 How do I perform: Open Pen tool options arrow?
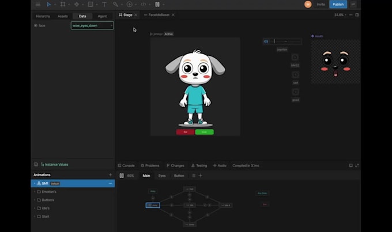tap(83, 5)
